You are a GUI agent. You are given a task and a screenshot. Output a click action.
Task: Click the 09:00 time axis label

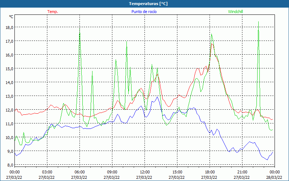[x=112, y=172]
